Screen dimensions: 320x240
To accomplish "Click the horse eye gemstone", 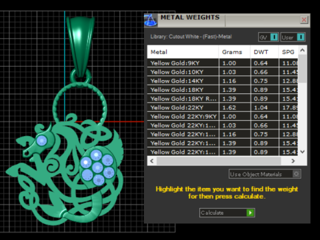I will click(41, 141).
